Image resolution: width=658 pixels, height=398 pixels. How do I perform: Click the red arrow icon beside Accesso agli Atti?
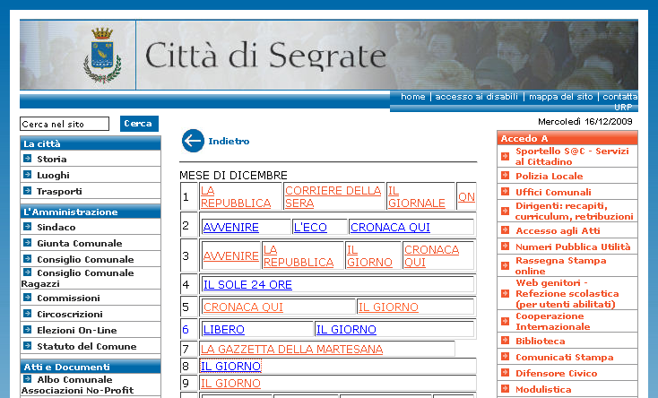click(x=506, y=230)
